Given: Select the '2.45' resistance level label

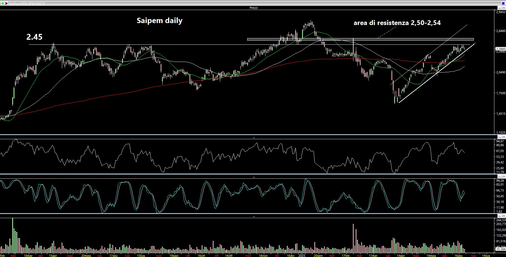Looking at the screenshot, I should pos(34,37).
